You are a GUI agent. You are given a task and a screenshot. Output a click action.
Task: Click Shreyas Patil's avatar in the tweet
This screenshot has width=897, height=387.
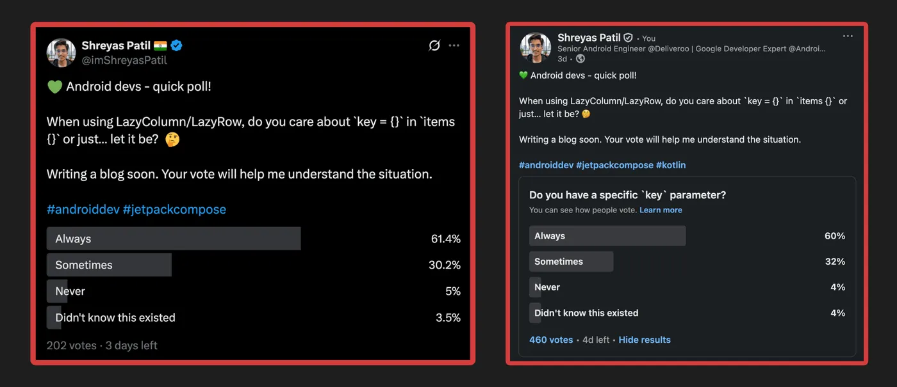(x=62, y=52)
